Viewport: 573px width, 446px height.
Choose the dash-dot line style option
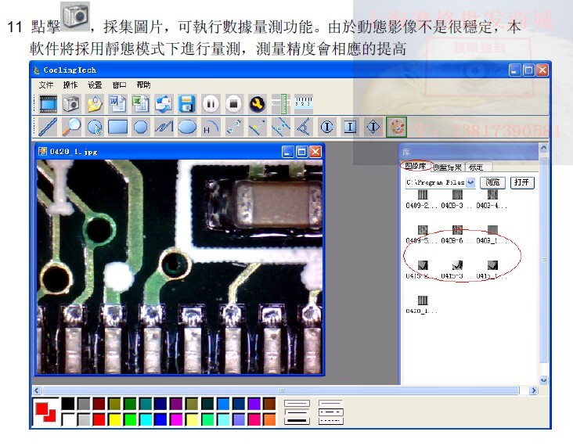tap(330, 412)
